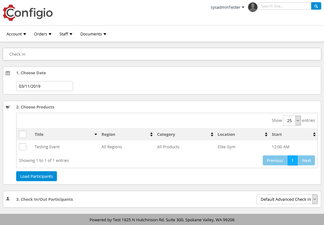Click the Testing Event title cell

tap(47, 147)
